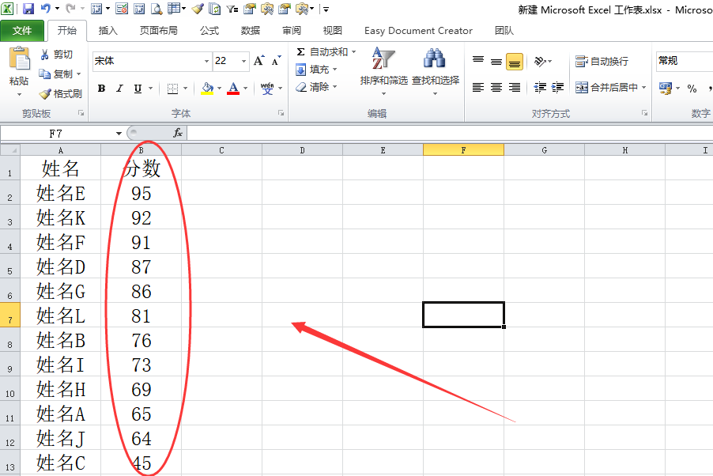The width and height of the screenshot is (713, 476).
Task: Open Sort and Filter (排序和筛选)
Action: click(384, 72)
